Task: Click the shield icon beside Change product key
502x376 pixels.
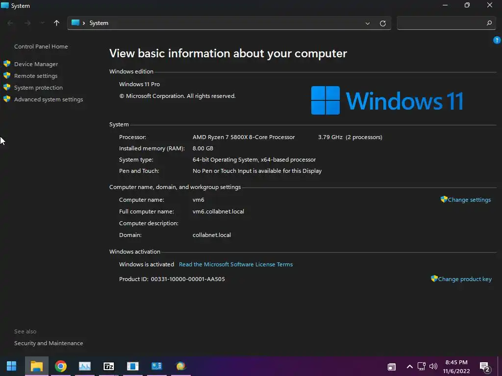Action: tap(434, 279)
